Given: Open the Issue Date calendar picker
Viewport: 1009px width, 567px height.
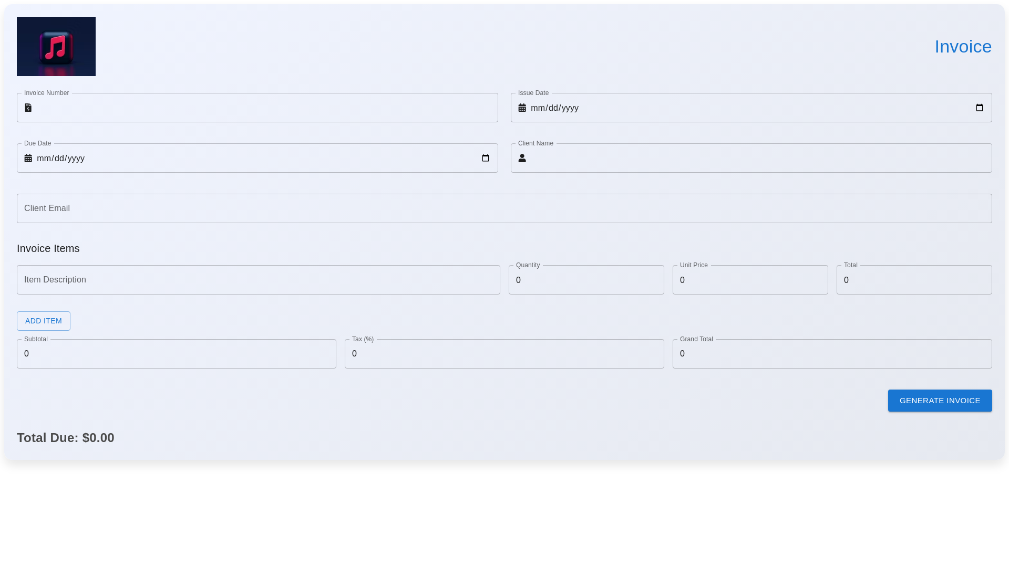Looking at the screenshot, I should pos(980,108).
